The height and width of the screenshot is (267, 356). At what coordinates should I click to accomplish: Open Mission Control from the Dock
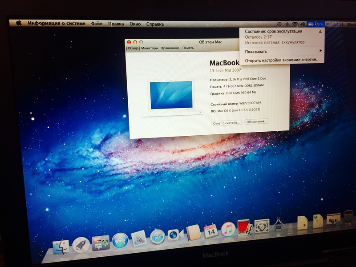click(101, 243)
